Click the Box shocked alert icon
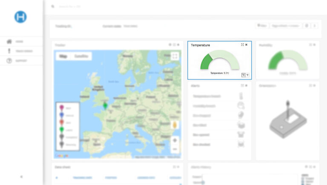The image size is (327, 185). pos(241,144)
